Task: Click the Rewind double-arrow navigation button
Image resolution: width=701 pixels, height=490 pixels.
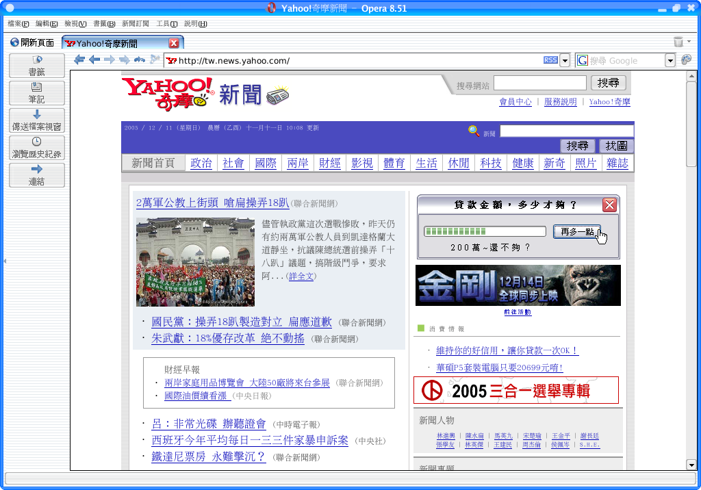Action: click(79, 60)
